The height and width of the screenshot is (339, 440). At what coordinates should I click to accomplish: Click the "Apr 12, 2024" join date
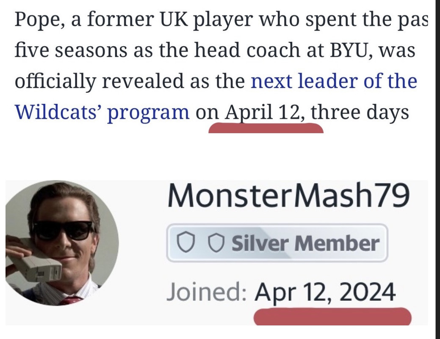click(x=325, y=292)
